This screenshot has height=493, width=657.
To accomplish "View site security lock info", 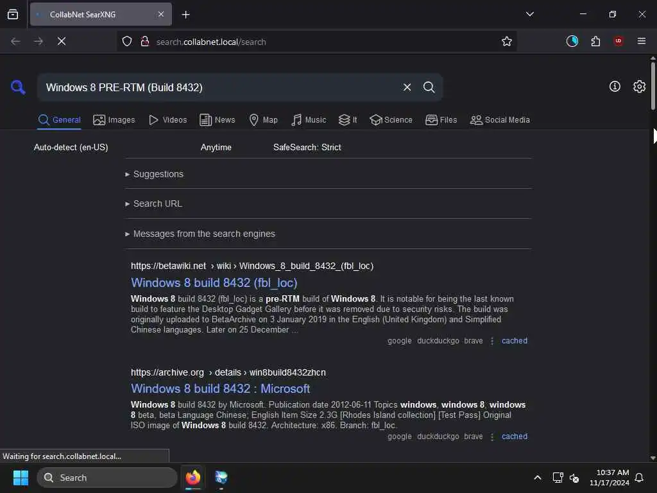I will (x=145, y=41).
